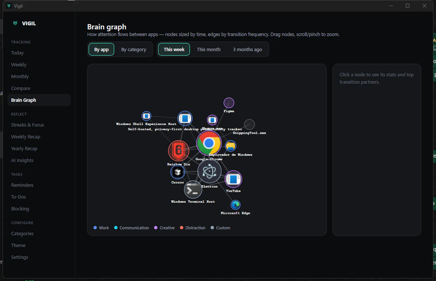Open Streaks & Focus page
Viewport: 436px width, 281px height.
coord(39,125)
